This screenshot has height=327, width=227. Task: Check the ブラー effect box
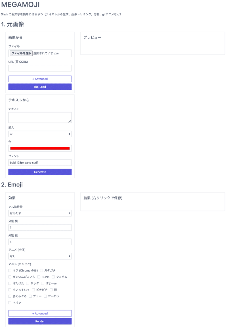tap(30, 296)
